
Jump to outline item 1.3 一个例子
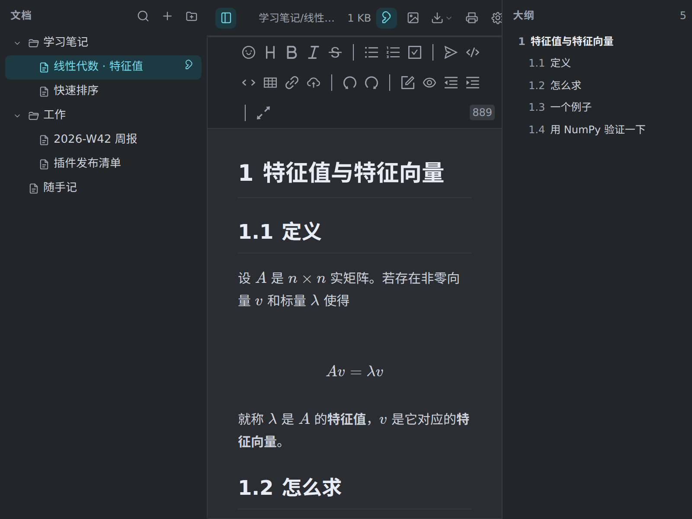(x=560, y=107)
